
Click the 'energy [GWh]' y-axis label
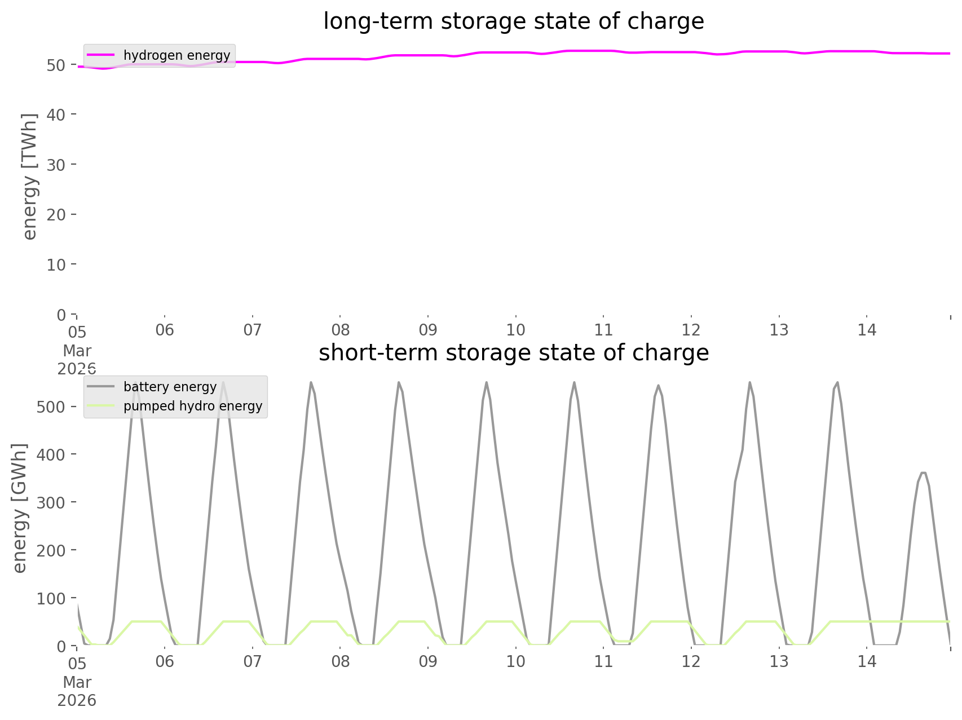pos(20,508)
